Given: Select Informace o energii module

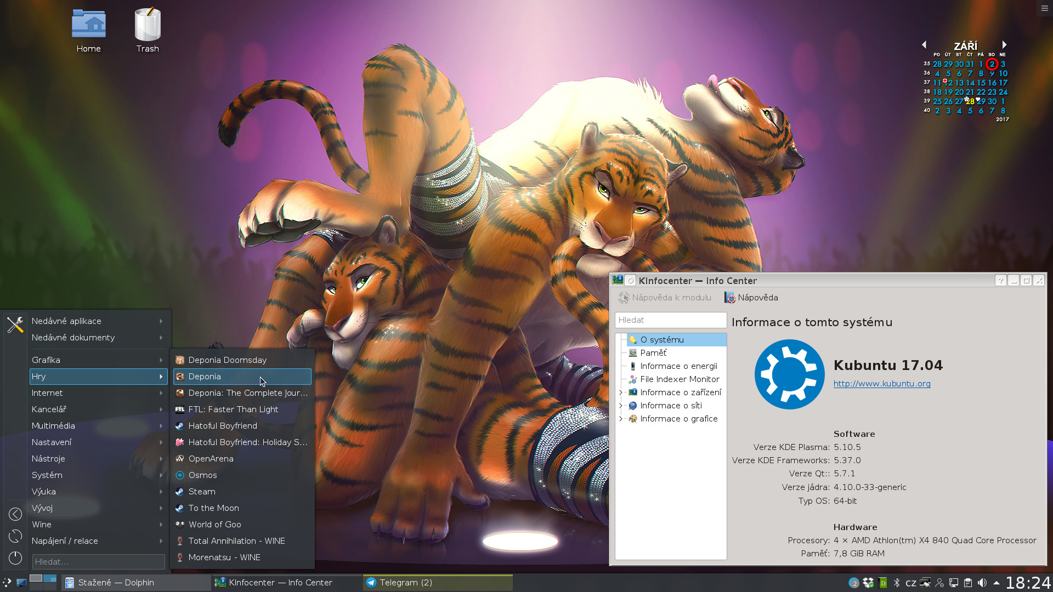Looking at the screenshot, I should click(673, 366).
